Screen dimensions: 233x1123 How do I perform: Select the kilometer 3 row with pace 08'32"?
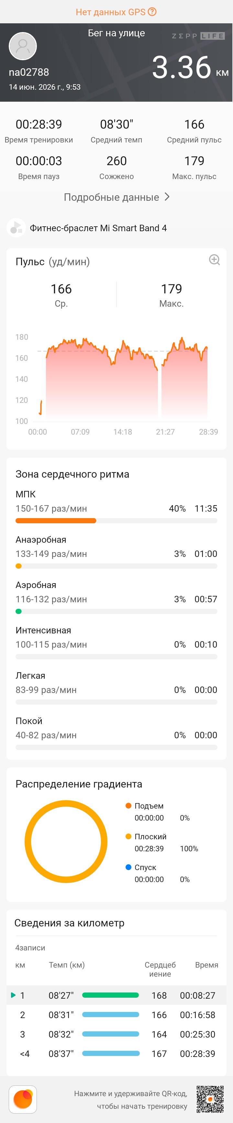[116, 1034]
